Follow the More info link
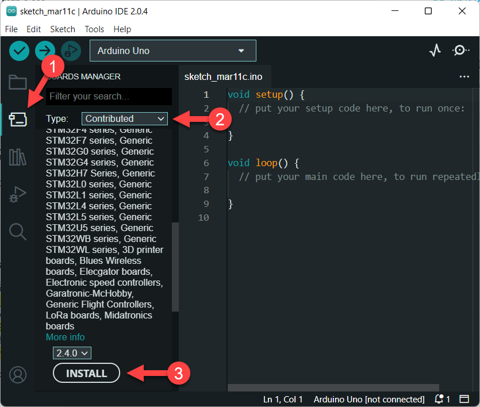This screenshot has width=480, height=407. point(65,337)
